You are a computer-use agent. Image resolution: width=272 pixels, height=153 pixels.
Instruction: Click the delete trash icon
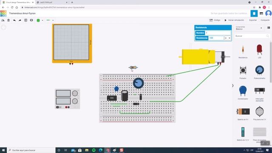(x=8, y=20)
